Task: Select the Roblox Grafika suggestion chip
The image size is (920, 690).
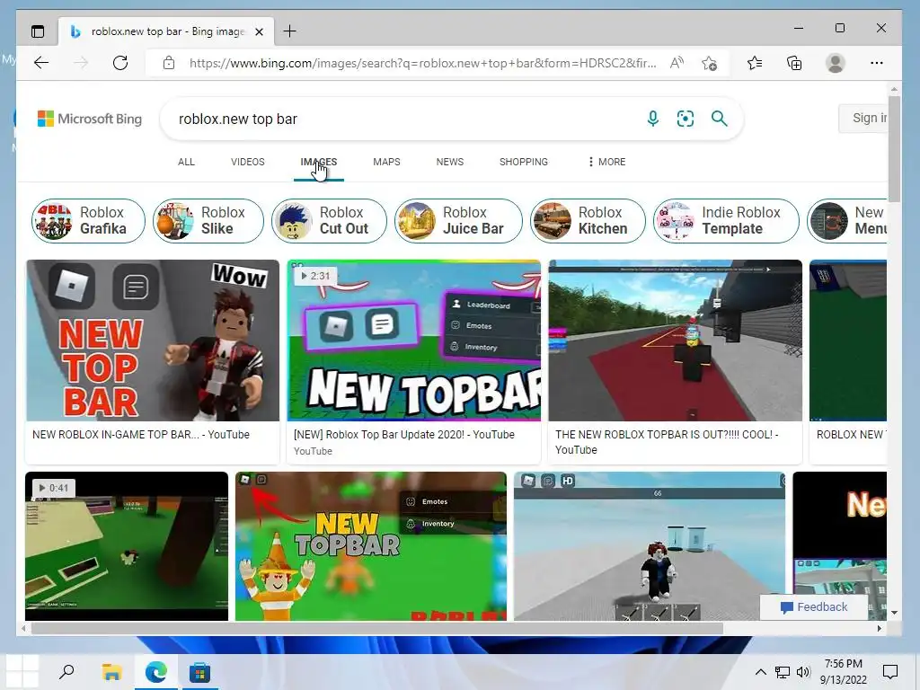Action: [88, 221]
